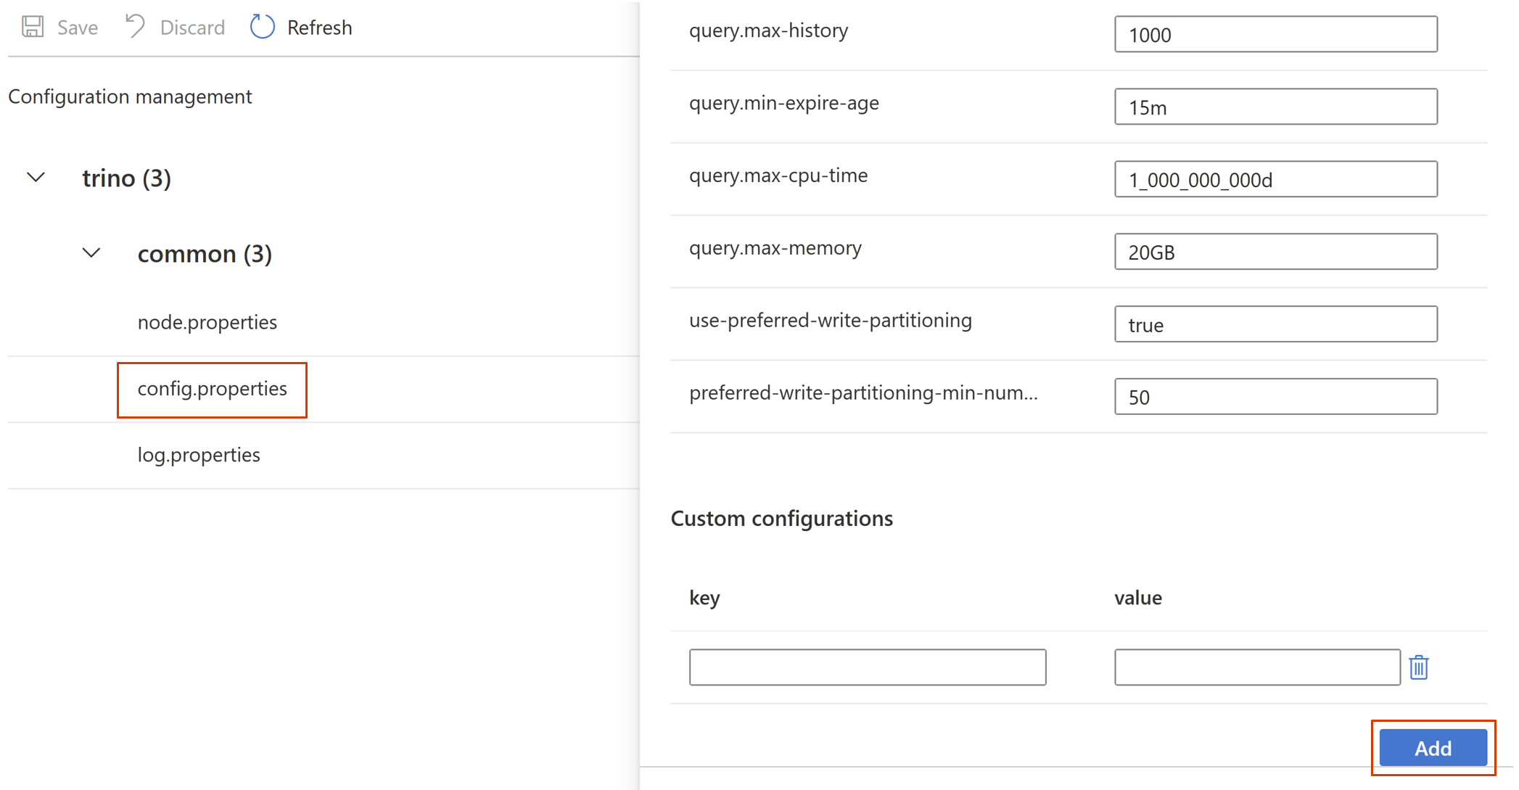This screenshot has height=790, width=1519.
Task: Collapse the common (3) configuration group
Action: tap(92, 253)
